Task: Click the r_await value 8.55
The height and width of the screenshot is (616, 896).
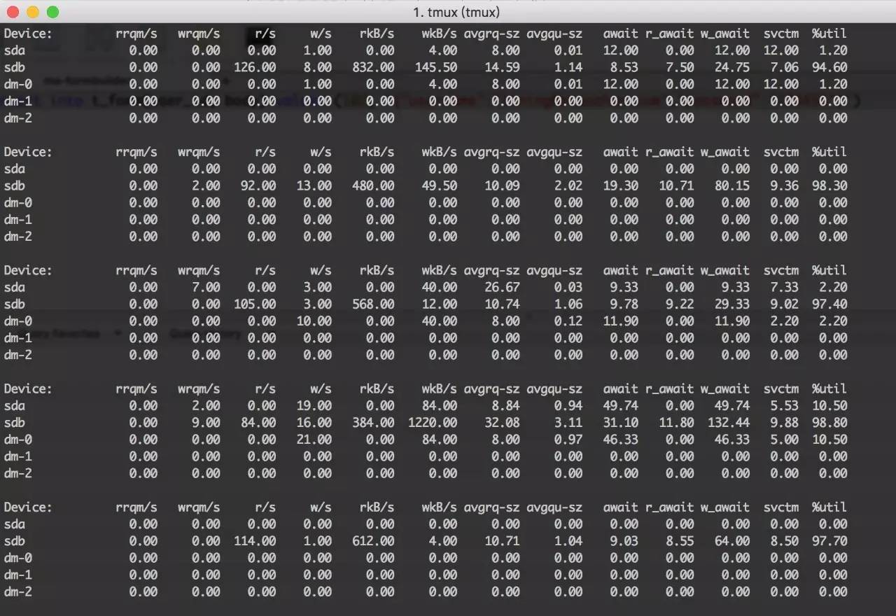Action: [x=680, y=540]
